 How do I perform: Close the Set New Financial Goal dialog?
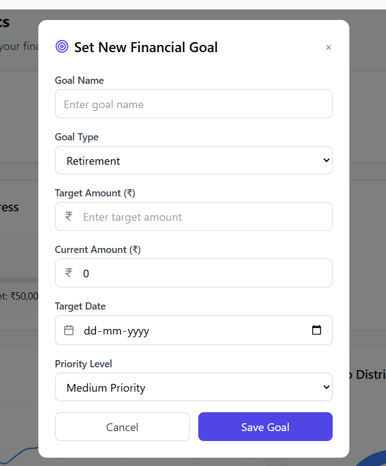328,48
